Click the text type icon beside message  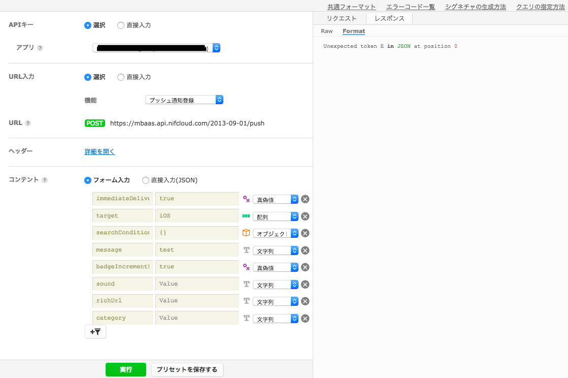pyautogui.click(x=246, y=250)
